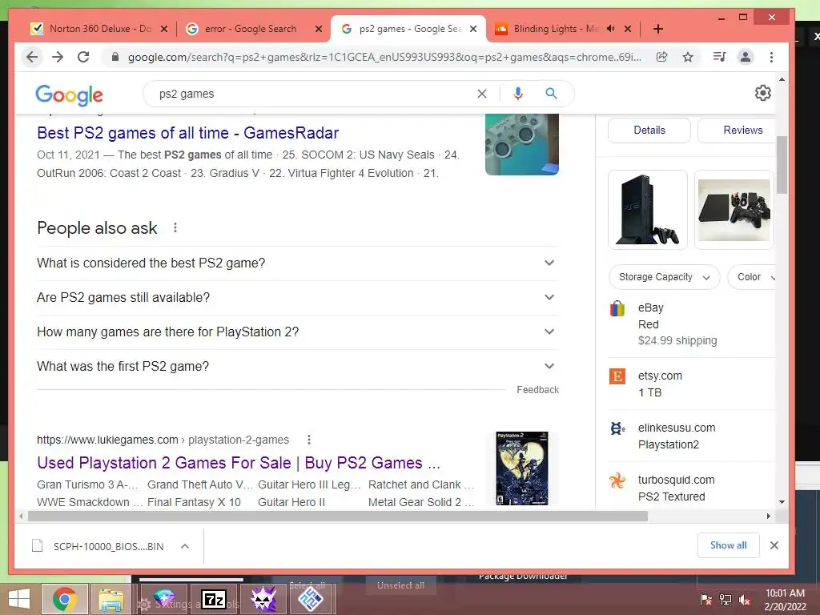Open People also ask options menu
The height and width of the screenshot is (615, 820).
(x=175, y=227)
